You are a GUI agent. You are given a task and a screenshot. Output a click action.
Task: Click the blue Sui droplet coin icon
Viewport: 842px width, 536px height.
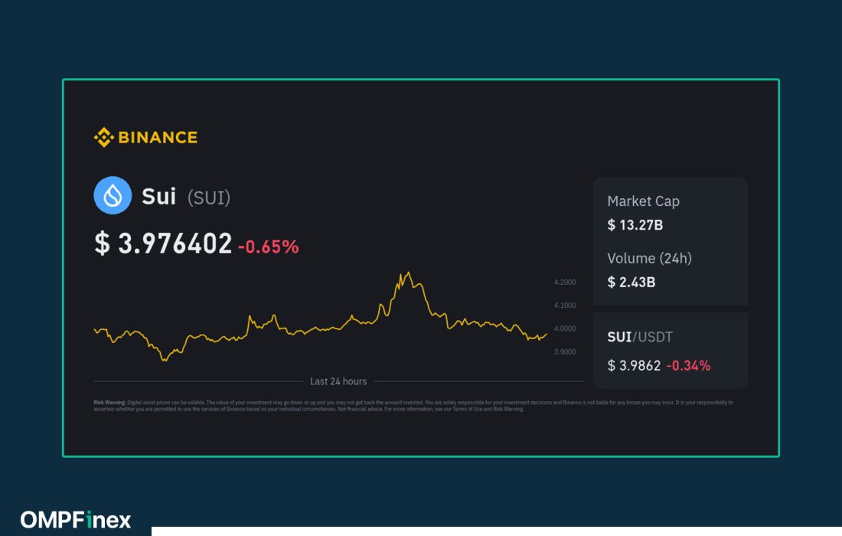(x=113, y=195)
